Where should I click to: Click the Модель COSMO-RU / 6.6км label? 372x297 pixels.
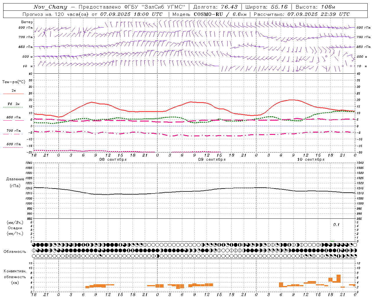(210, 14)
